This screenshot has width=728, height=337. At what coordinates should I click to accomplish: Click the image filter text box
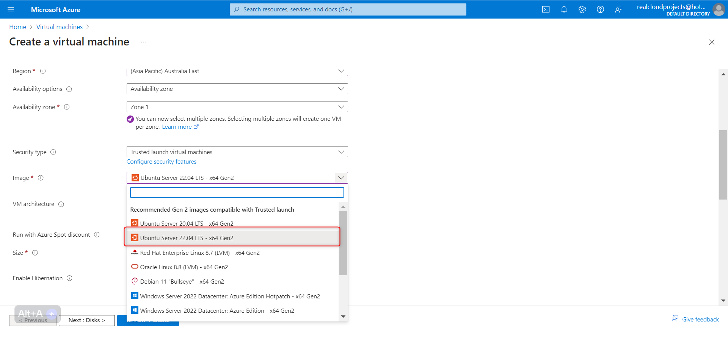pos(237,193)
